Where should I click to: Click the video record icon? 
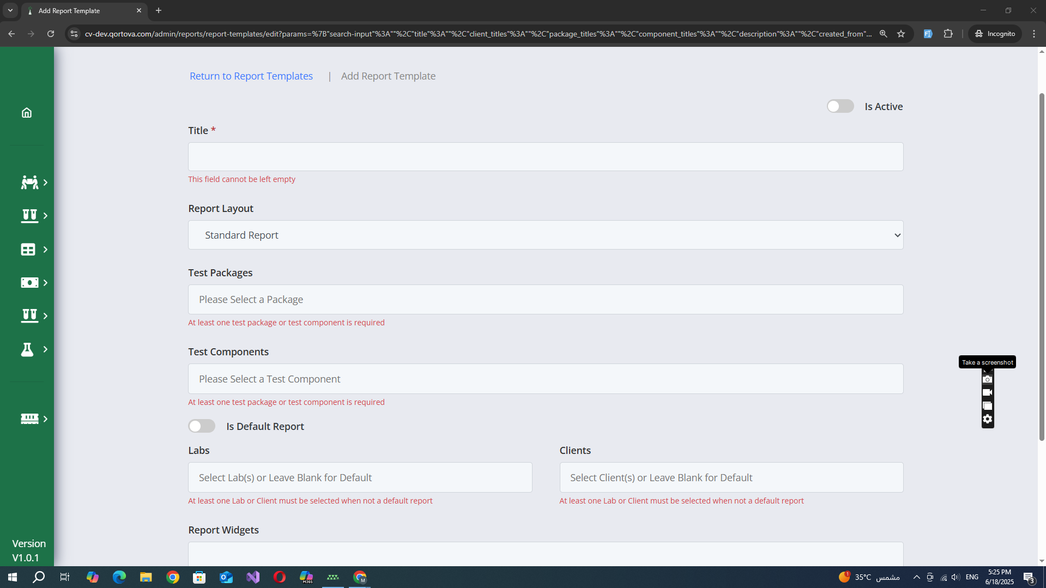(x=987, y=392)
